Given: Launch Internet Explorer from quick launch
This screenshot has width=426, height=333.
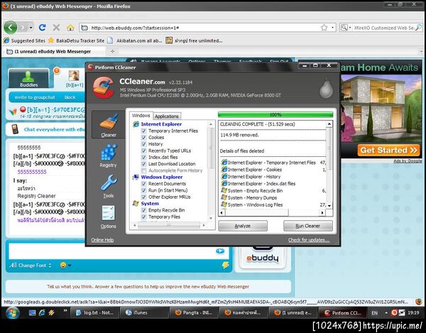Looking at the screenshot, I should [x=42, y=313].
